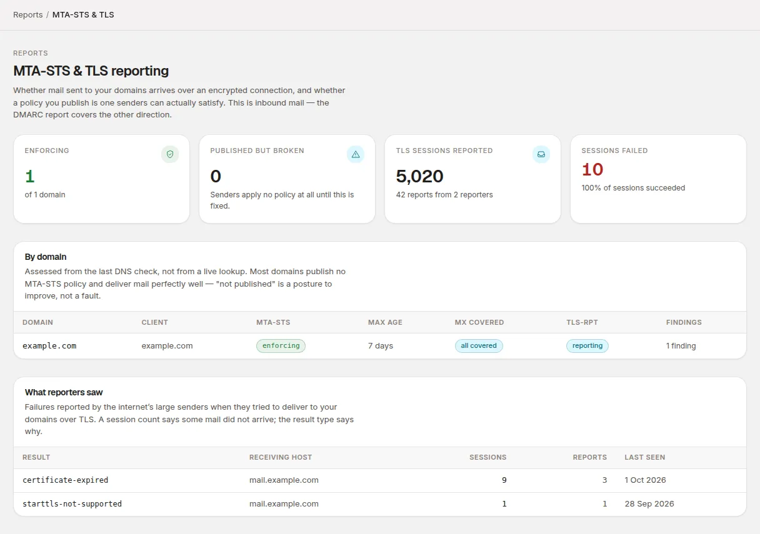Click the MTA-STS column header
Screen dimensions: 760x534
(273, 322)
